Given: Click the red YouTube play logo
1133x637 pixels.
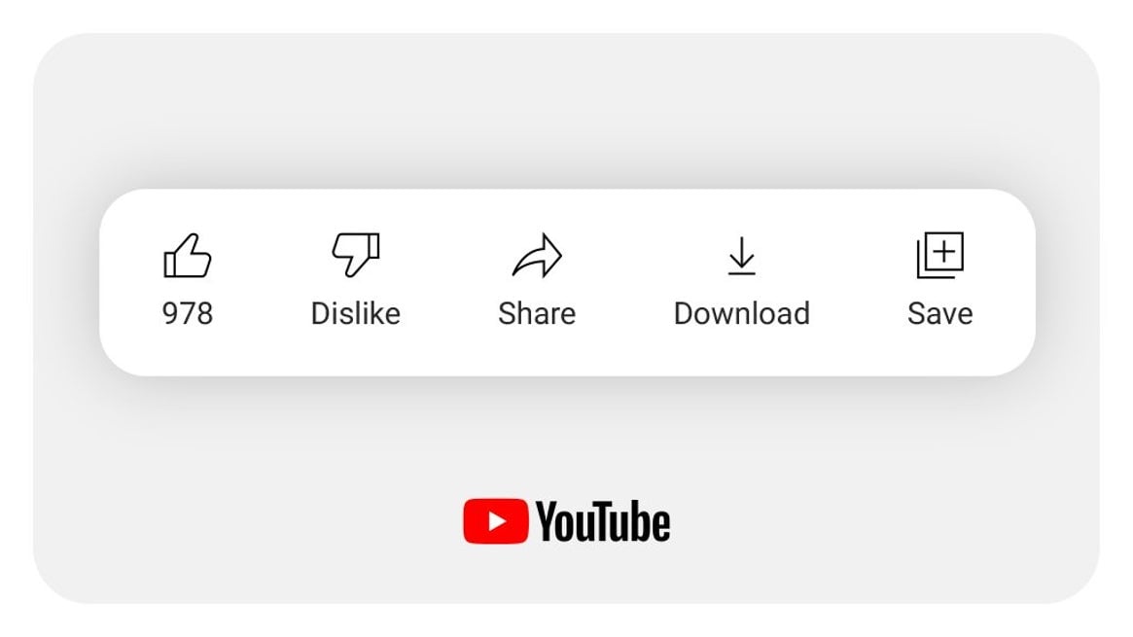Looking at the screenshot, I should click(496, 520).
